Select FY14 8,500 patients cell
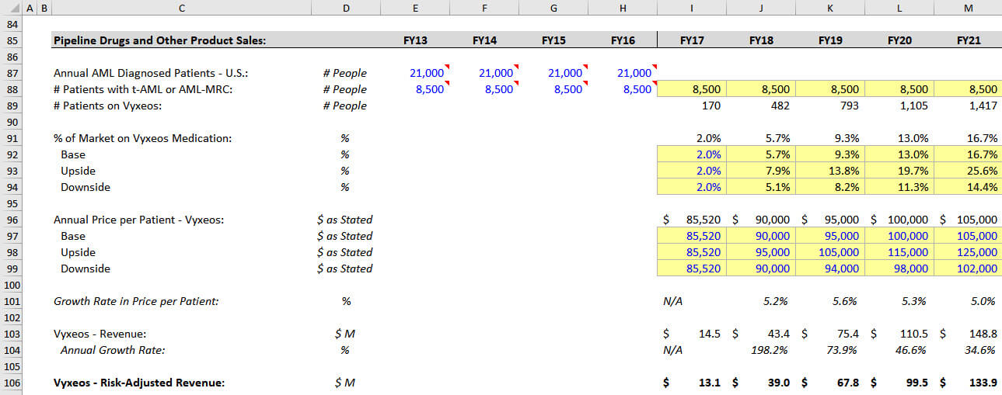Viewport: 1002px width, 395px height. (x=484, y=89)
